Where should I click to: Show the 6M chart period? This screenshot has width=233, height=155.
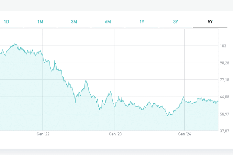108,22
